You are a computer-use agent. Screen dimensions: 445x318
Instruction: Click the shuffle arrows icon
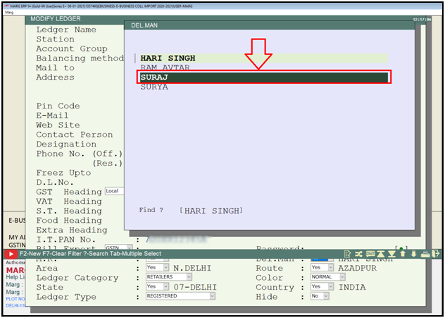tap(358, 254)
